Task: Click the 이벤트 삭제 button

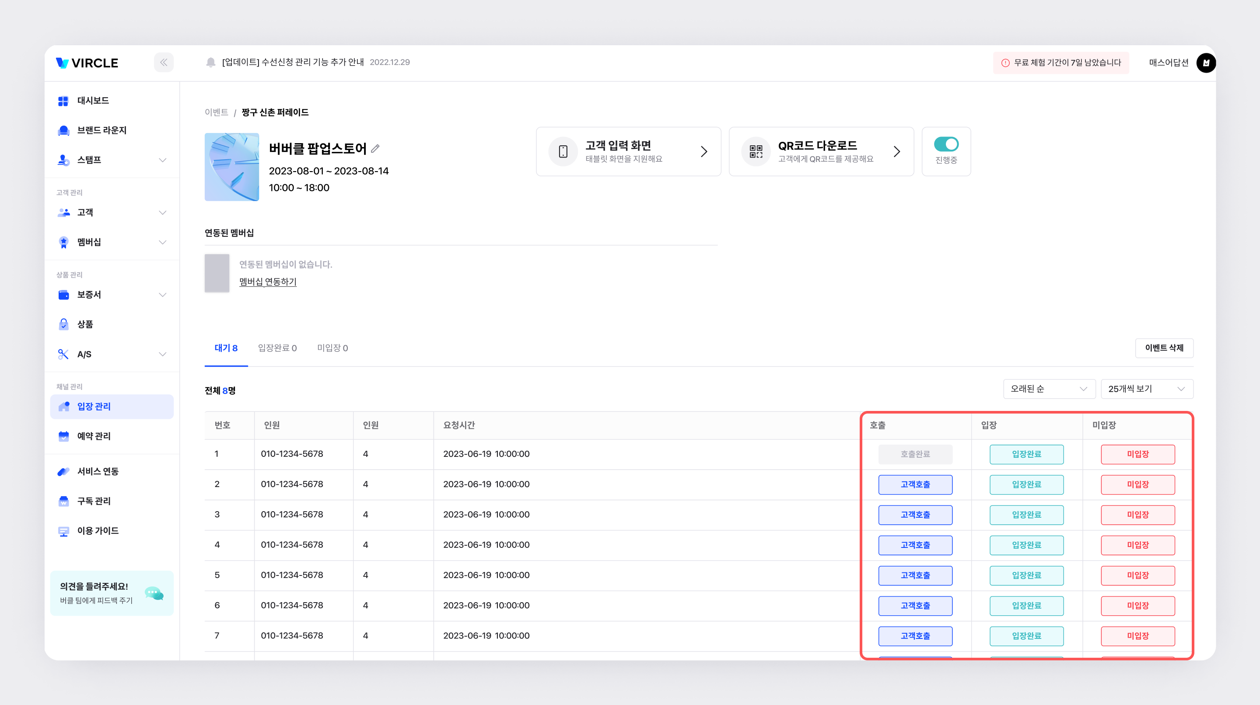Action: 1164,348
